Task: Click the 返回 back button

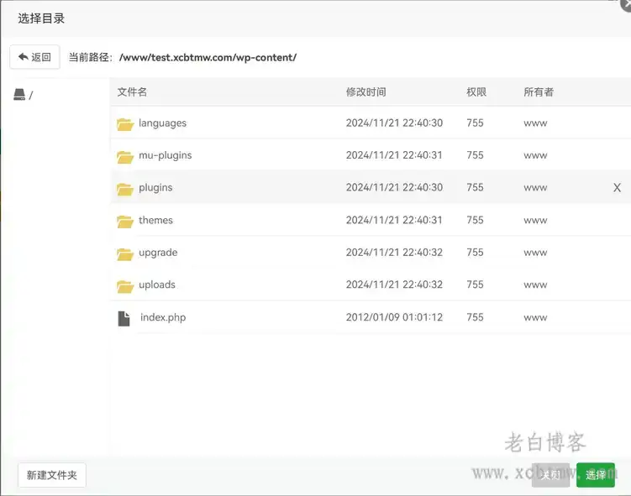Action: pyautogui.click(x=35, y=57)
